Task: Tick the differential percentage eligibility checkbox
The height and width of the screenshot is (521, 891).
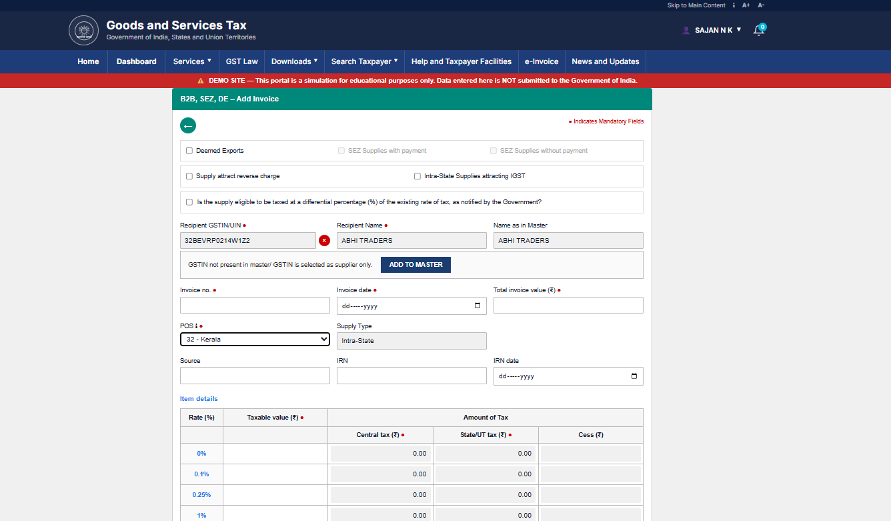Action: click(x=189, y=201)
